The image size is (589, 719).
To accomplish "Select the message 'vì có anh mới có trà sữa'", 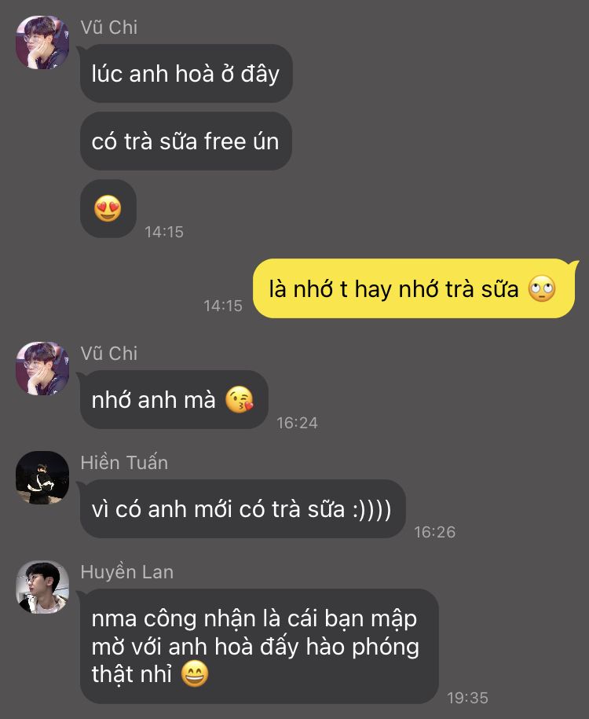I will tap(243, 508).
